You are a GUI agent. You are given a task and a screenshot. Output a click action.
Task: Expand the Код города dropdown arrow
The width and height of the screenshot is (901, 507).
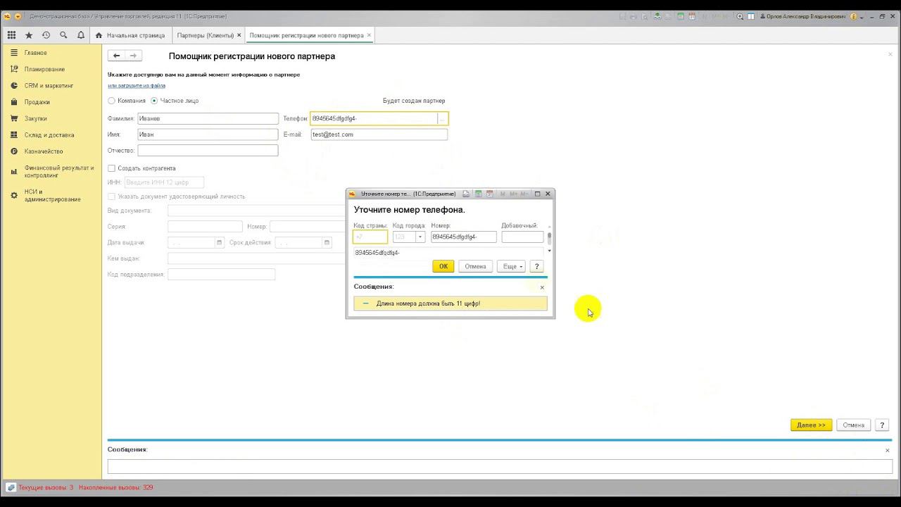point(420,237)
